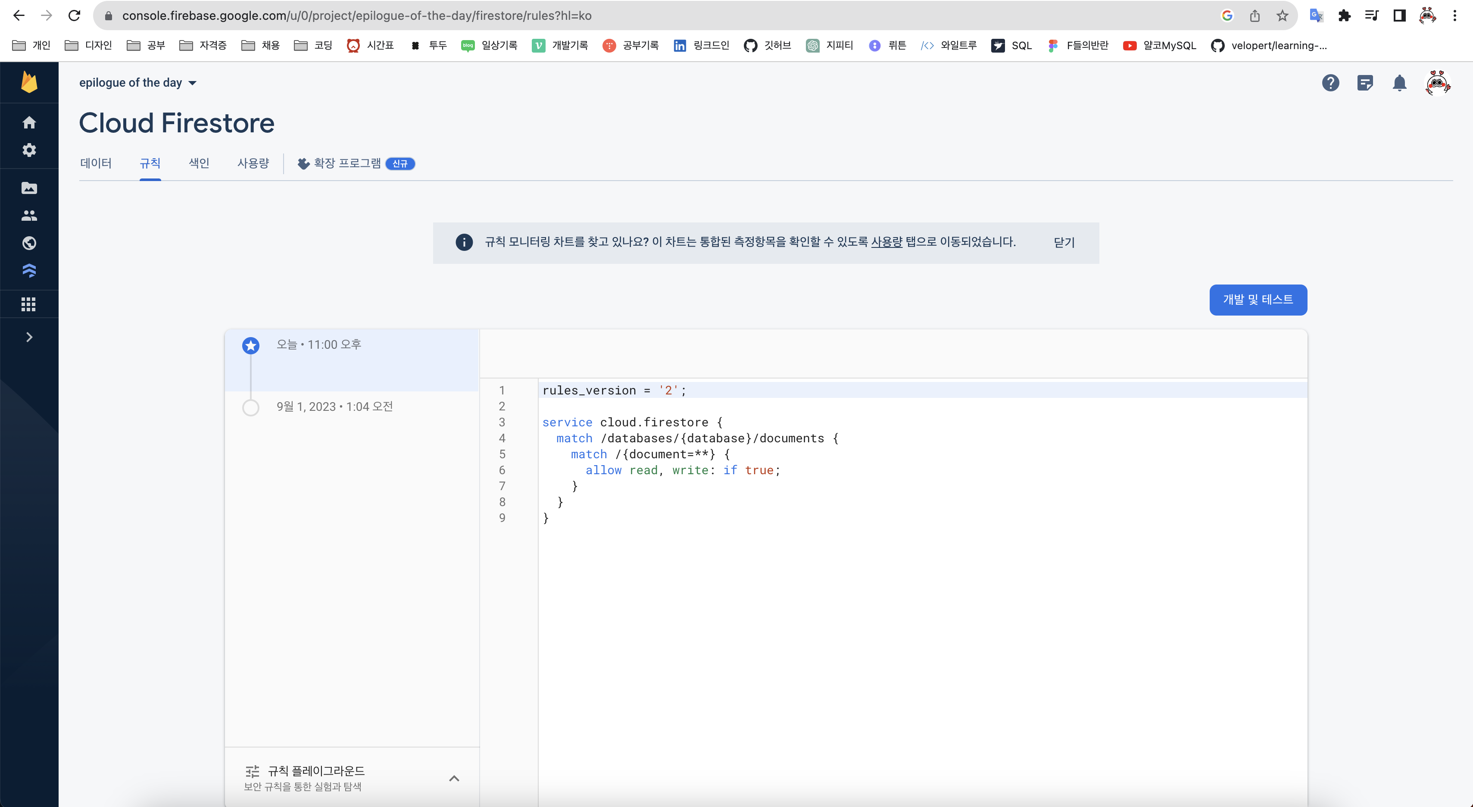
Task: Open the 개인 bookmark folder
Action: pos(31,46)
